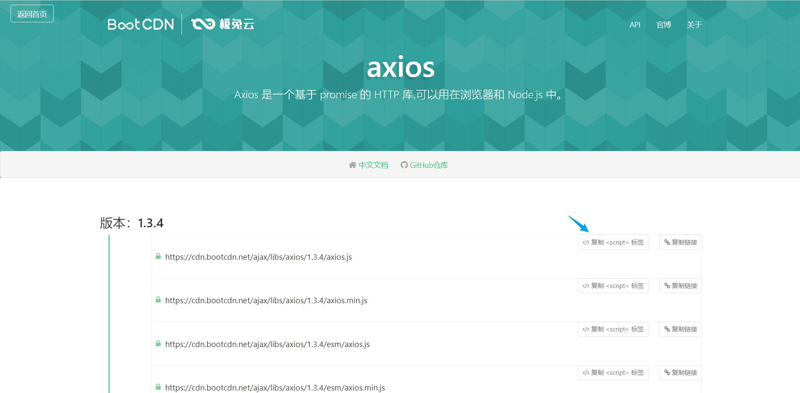Click the 版本: 1.3.4 heading
Screen dimensions: 800x393
[132, 223]
